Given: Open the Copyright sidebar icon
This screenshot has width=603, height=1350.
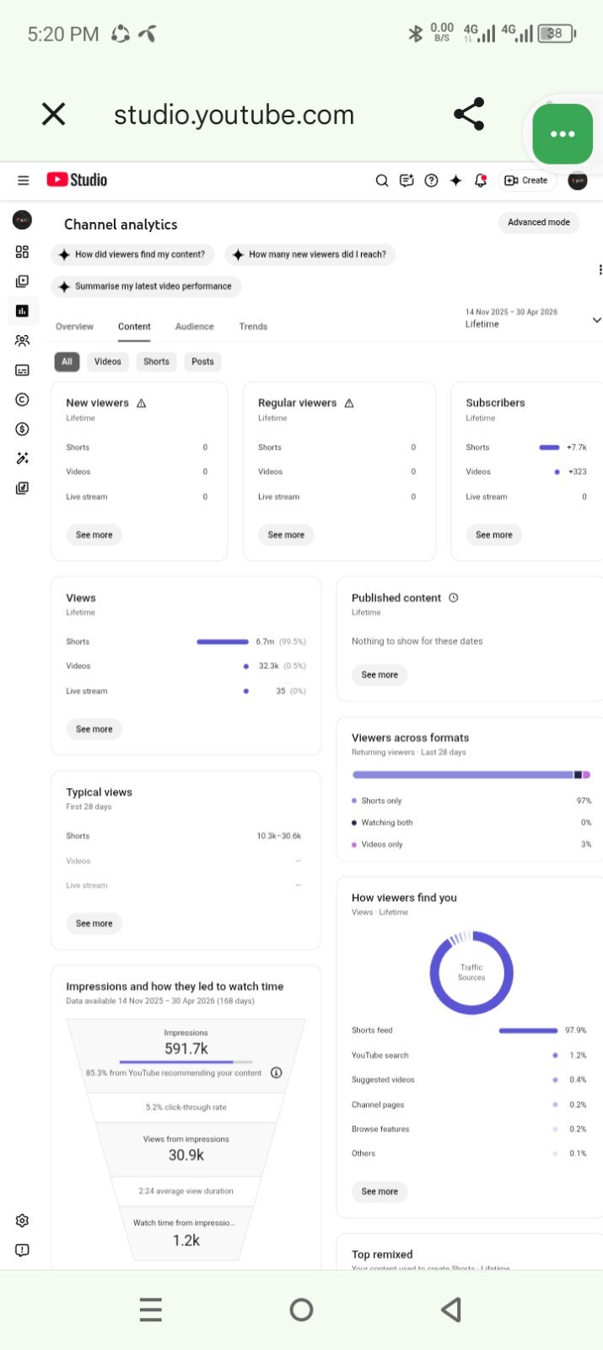Looking at the screenshot, I should pyautogui.click(x=22, y=399).
